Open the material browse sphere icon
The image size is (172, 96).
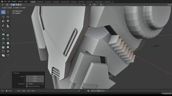[x=89, y=91]
